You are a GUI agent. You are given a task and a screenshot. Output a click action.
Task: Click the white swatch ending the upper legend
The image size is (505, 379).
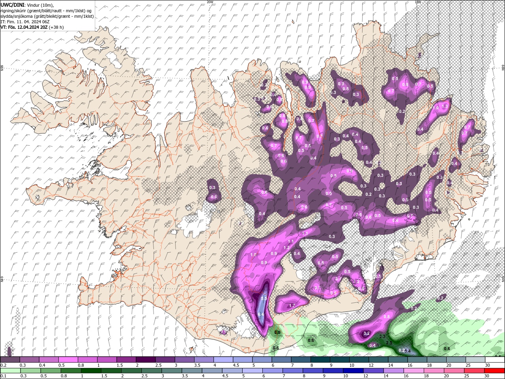(x=495, y=360)
